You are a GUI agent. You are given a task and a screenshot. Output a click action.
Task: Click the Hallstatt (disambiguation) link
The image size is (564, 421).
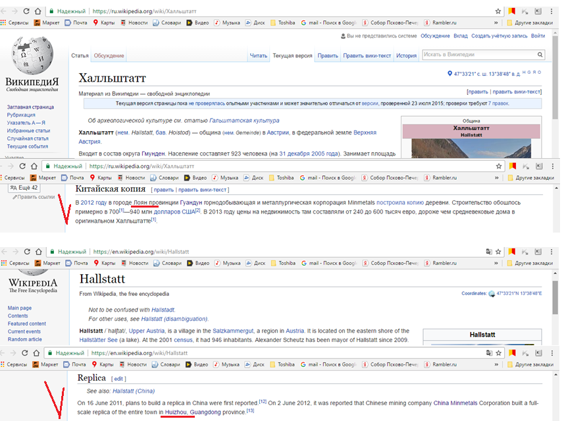tap(174, 319)
